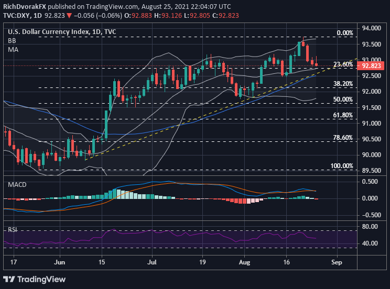Image resolution: width=390 pixels, height=289 pixels.
Task: Click the 90.500 price axis value
Action: coord(371,139)
